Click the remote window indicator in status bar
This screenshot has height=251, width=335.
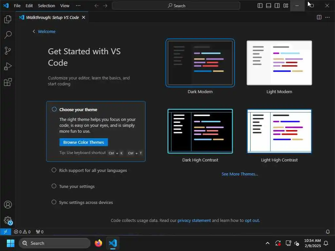[6, 232]
